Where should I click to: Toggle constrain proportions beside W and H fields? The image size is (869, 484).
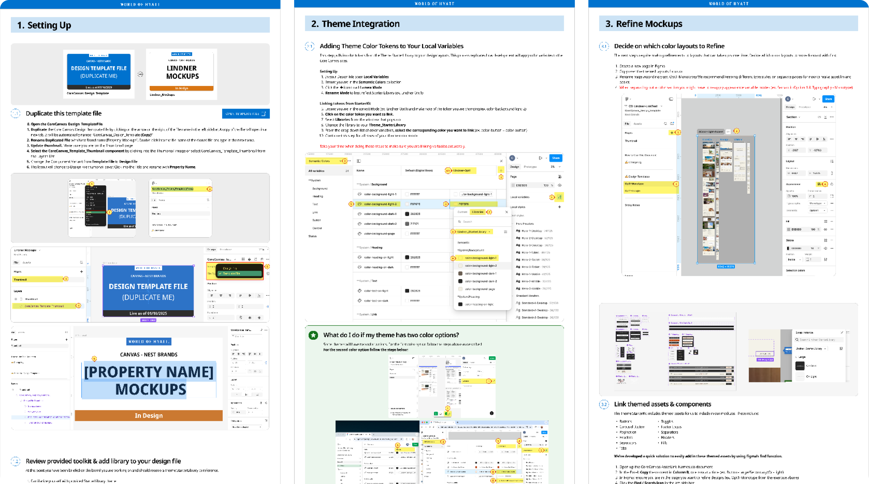(832, 174)
